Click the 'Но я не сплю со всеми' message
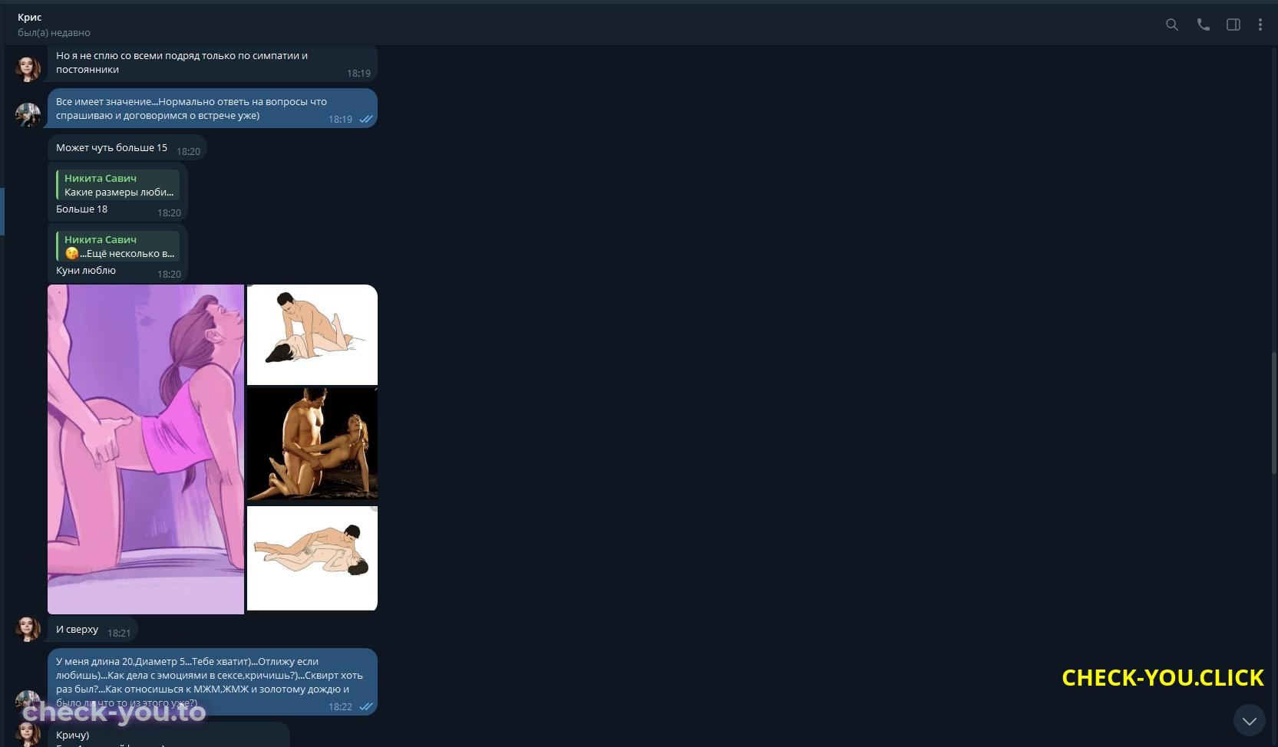Viewport: 1278px width, 747px height. coord(212,63)
